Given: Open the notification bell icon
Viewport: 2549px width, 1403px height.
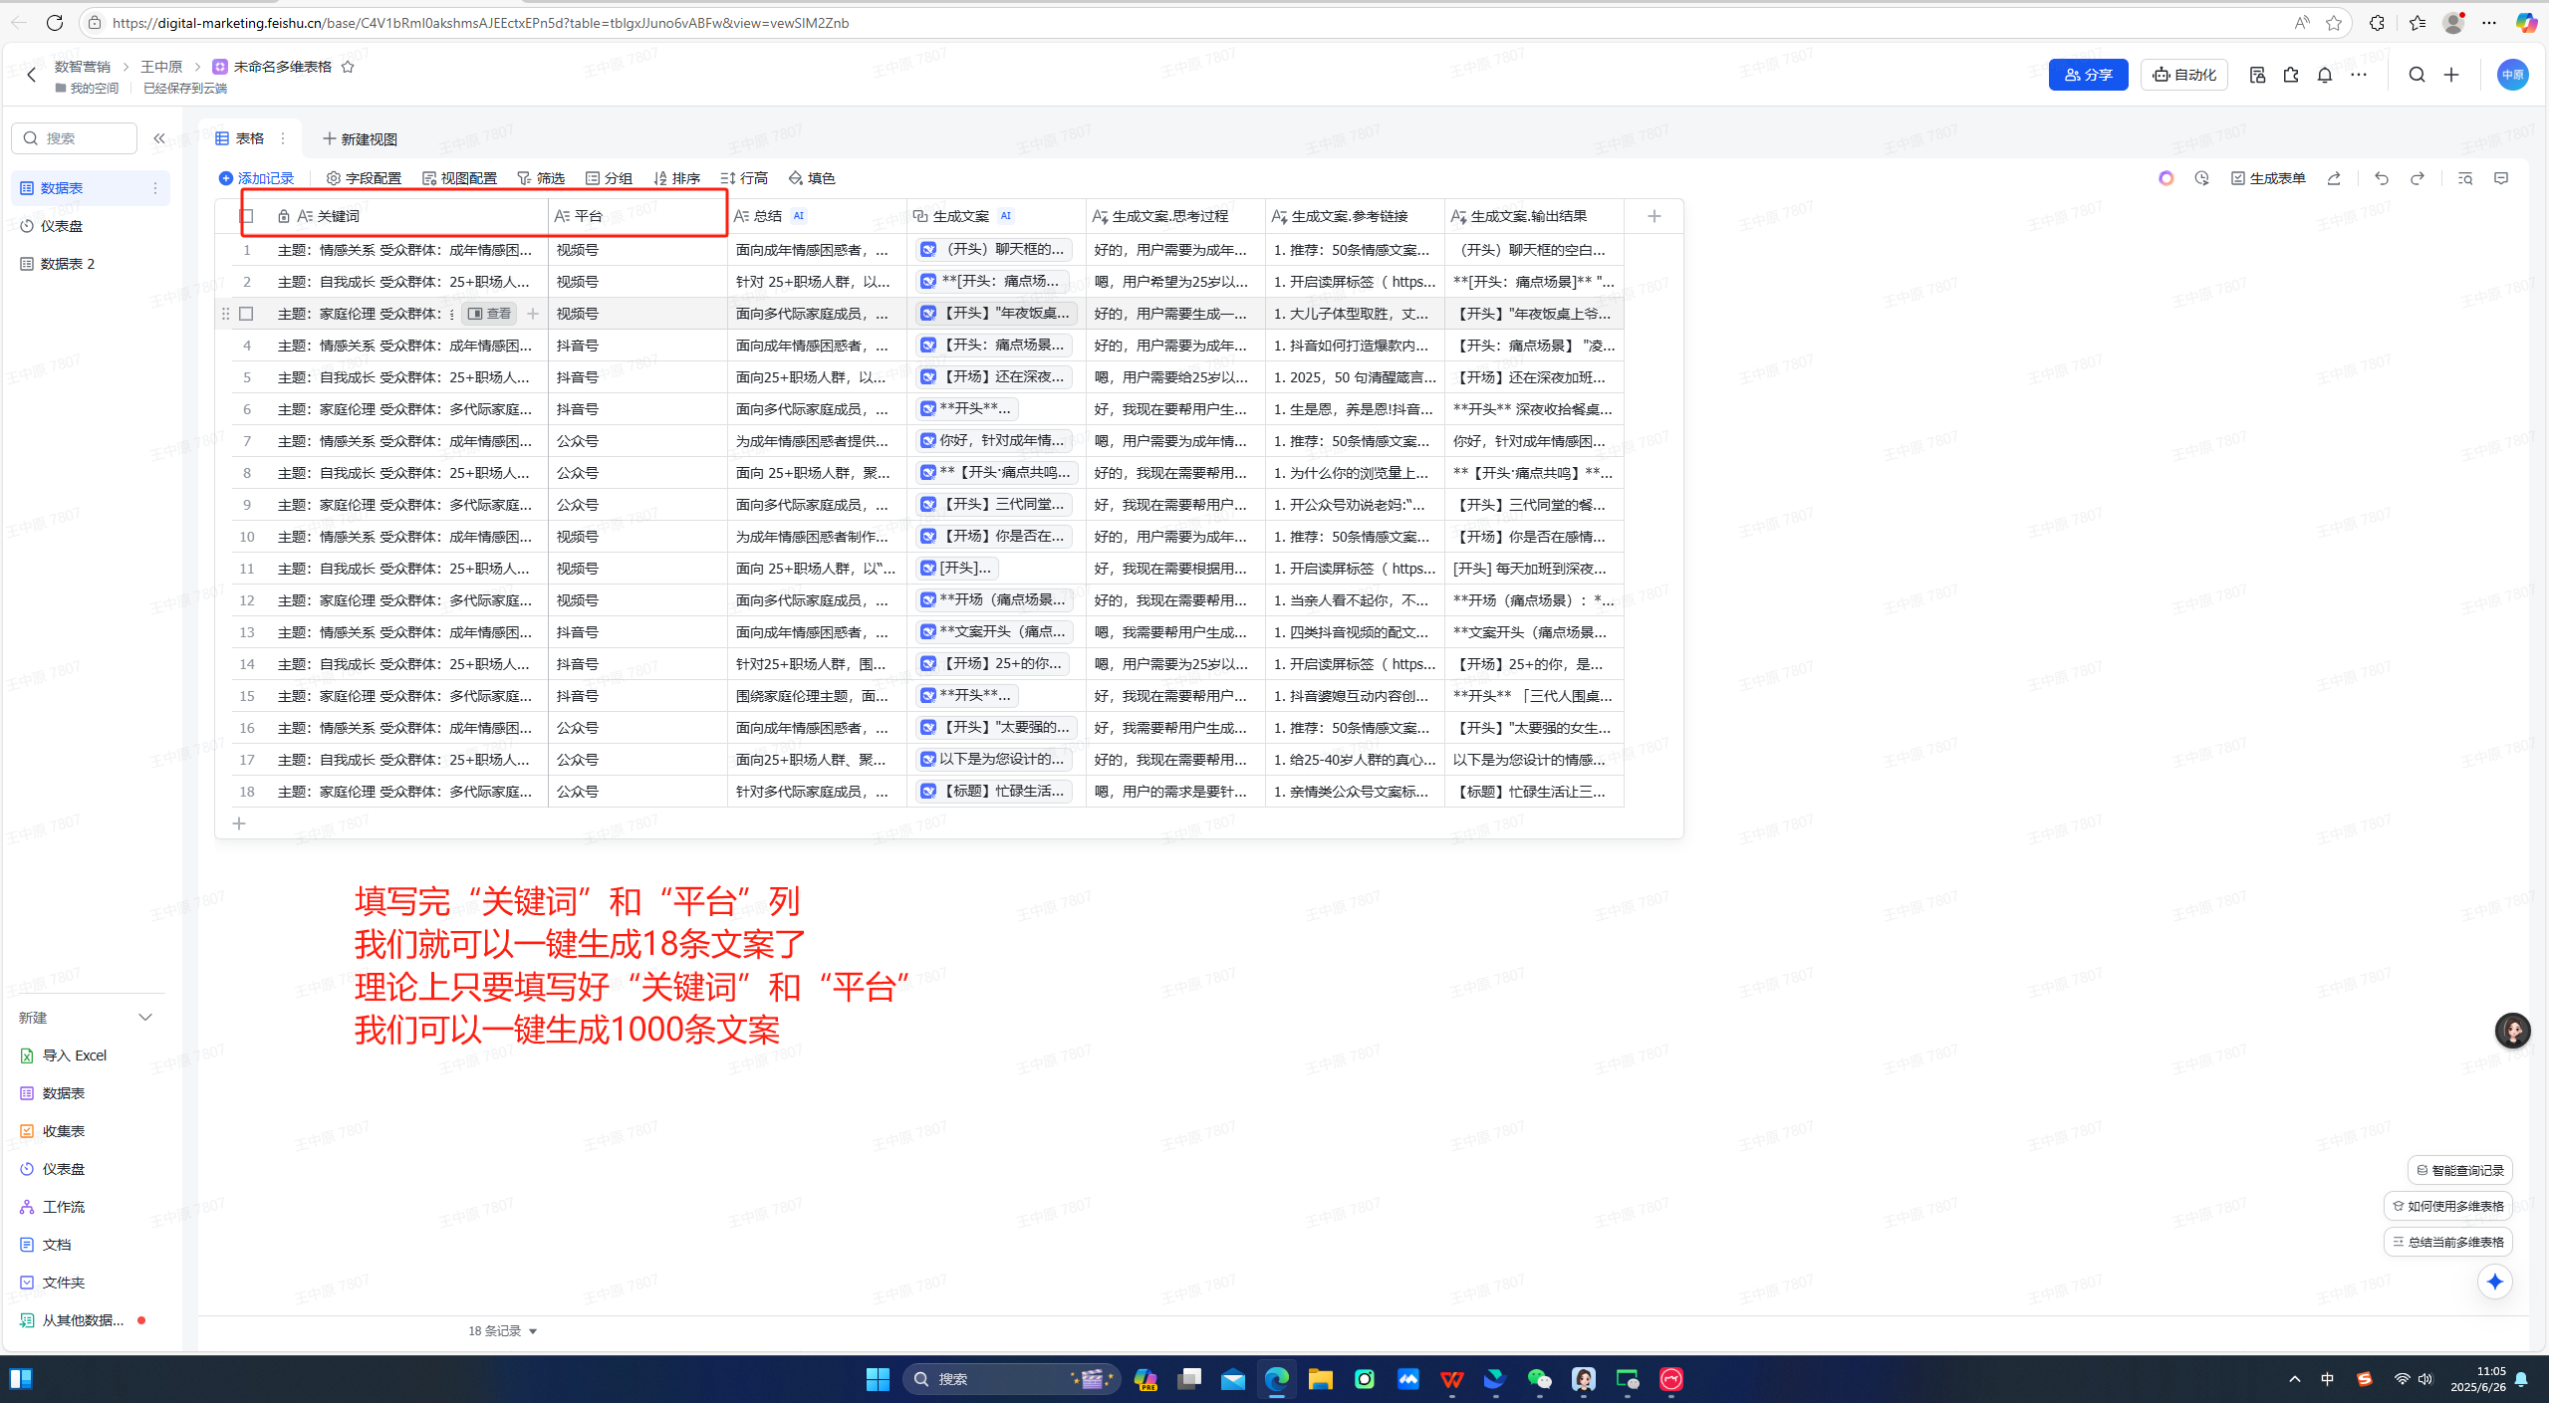Looking at the screenshot, I should point(2323,74).
